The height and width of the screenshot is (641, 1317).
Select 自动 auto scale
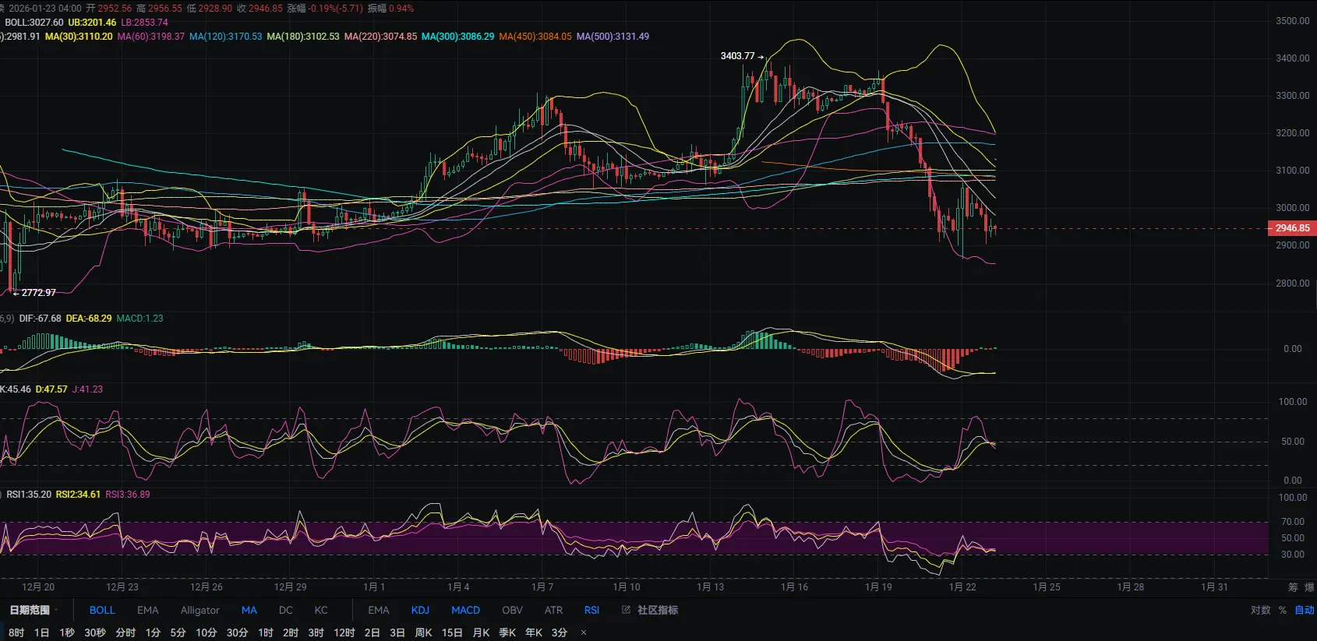[1305, 610]
